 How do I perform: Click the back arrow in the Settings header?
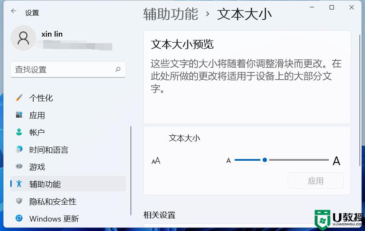pos(14,11)
